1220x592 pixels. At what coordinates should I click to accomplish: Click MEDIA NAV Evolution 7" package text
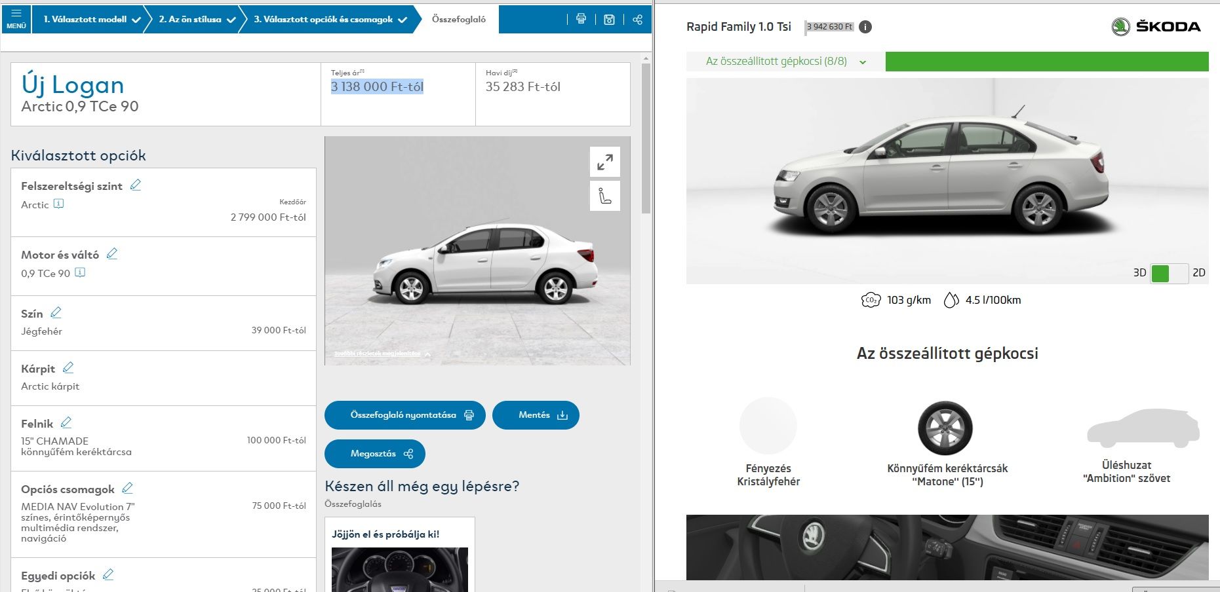coord(78,523)
